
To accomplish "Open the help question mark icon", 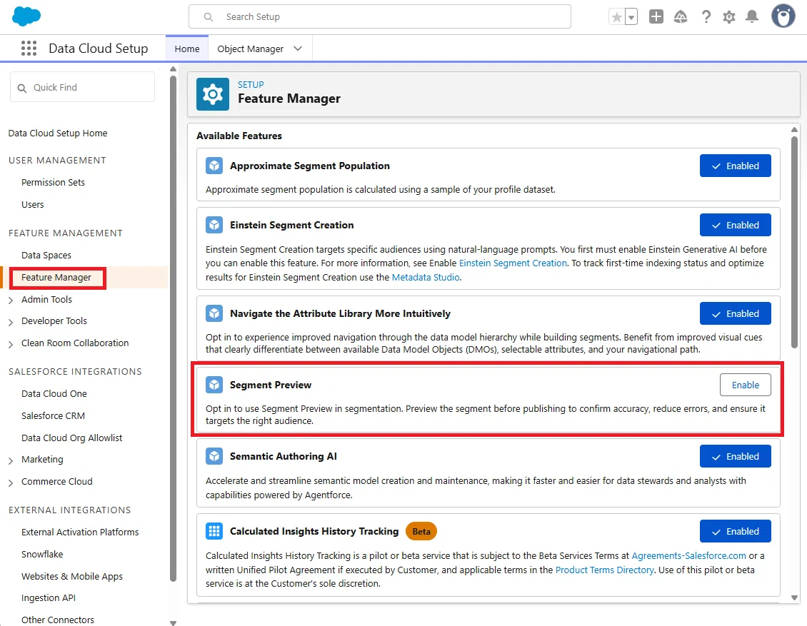I will click(706, 17).
